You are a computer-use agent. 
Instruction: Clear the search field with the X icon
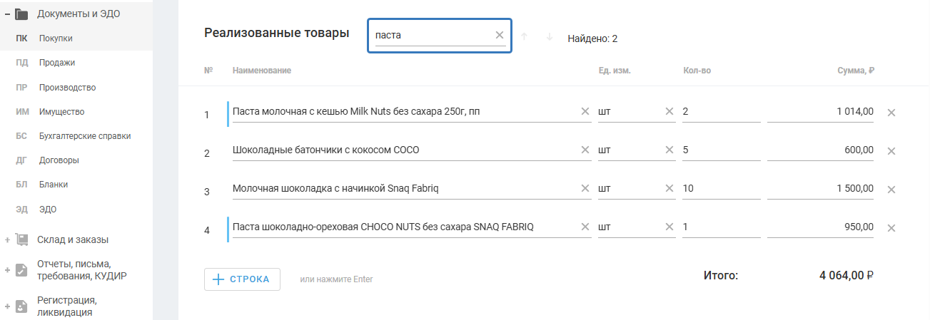point(500,35)
